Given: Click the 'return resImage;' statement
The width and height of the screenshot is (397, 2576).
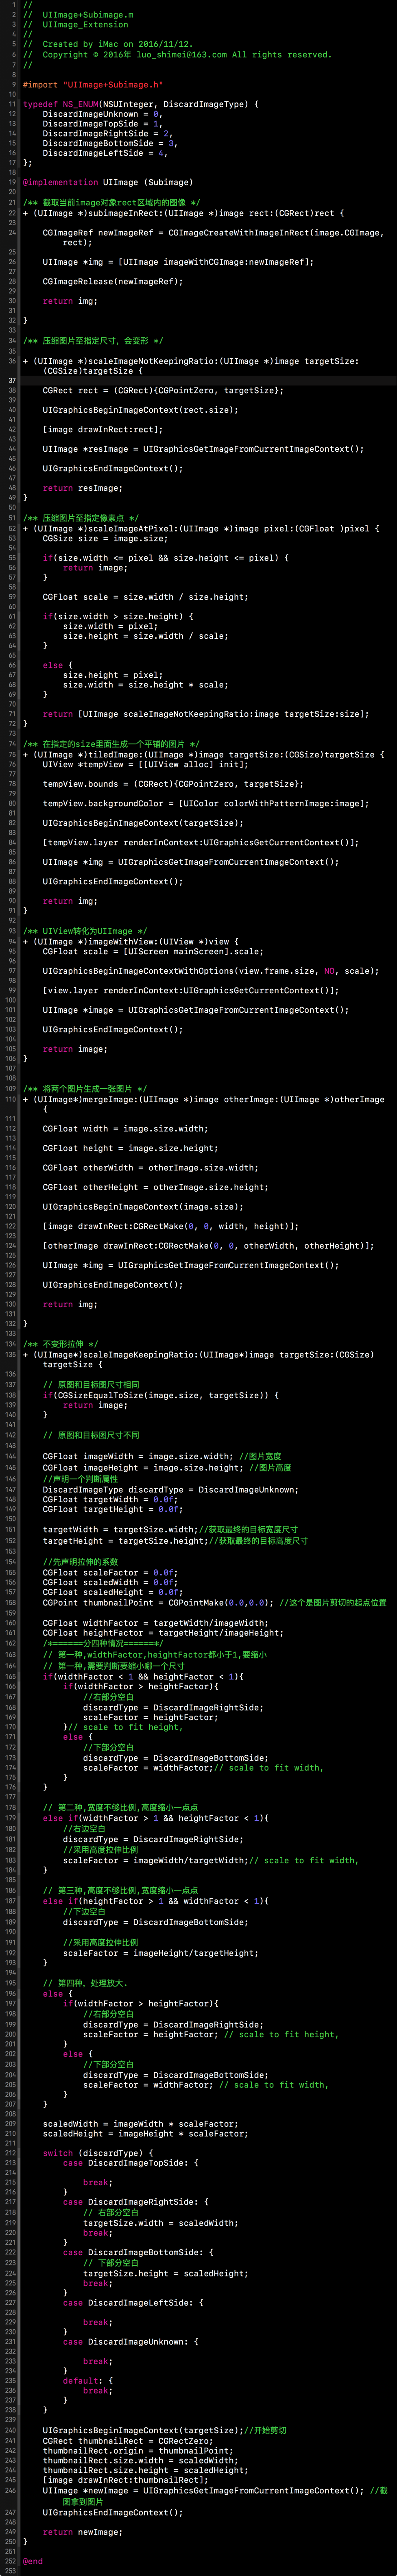Looking at the screenshot, I should point(83,488).
